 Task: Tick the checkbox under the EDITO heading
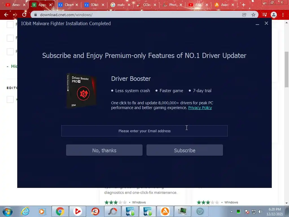pos(10,99)
